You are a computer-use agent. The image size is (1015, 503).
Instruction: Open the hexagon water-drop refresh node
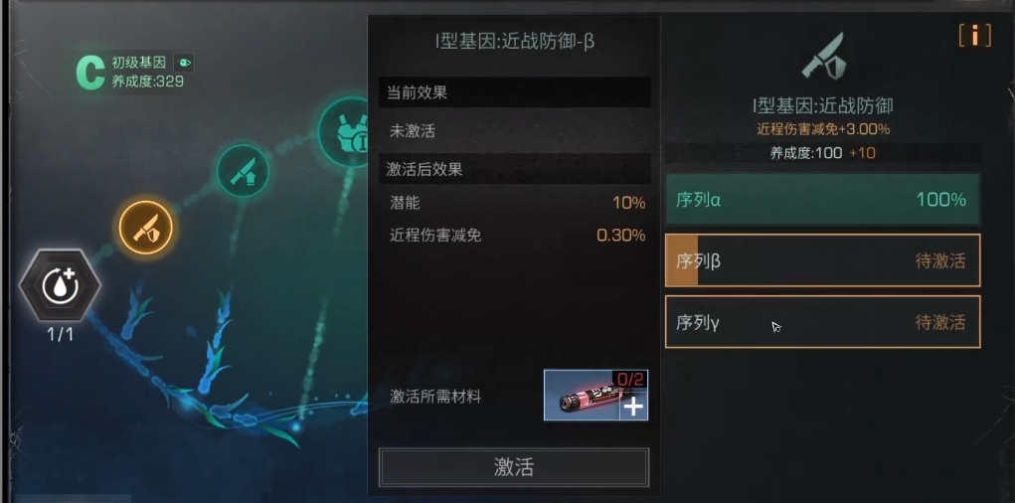tap(61, 285)
